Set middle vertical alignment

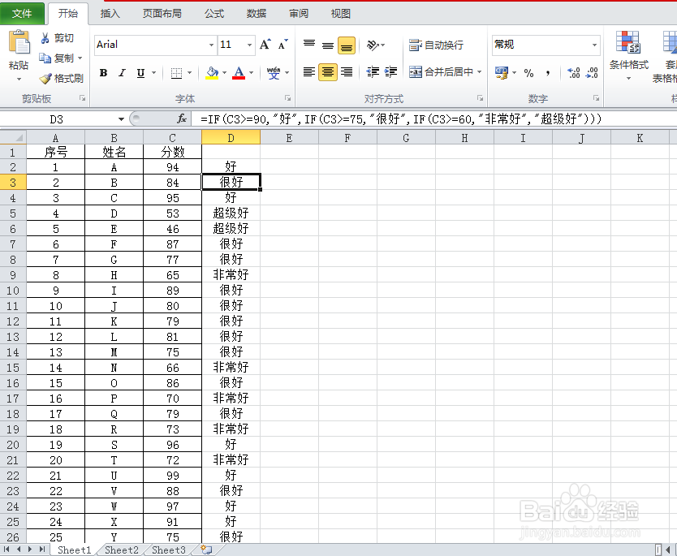pos(328,45)
